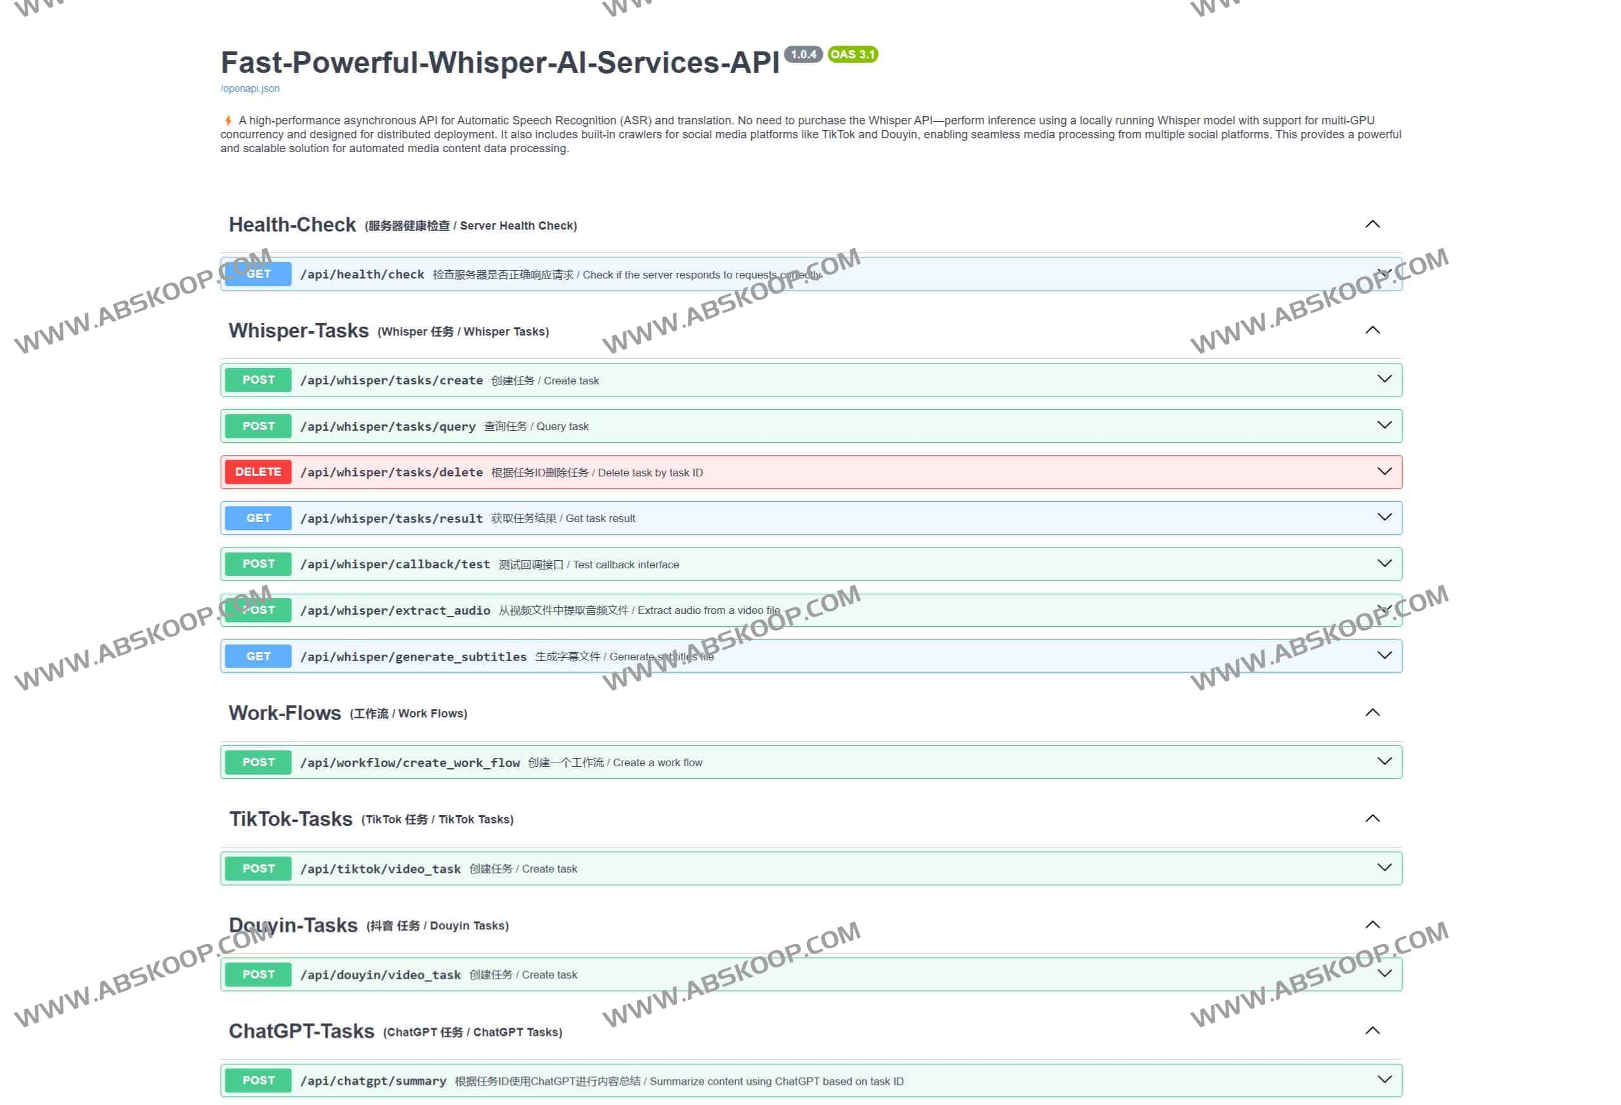The width and height of the screenshot is (1621, 1105).
Task: Collapse the Health-Check section chevron
Action: tap(1372, 225)
